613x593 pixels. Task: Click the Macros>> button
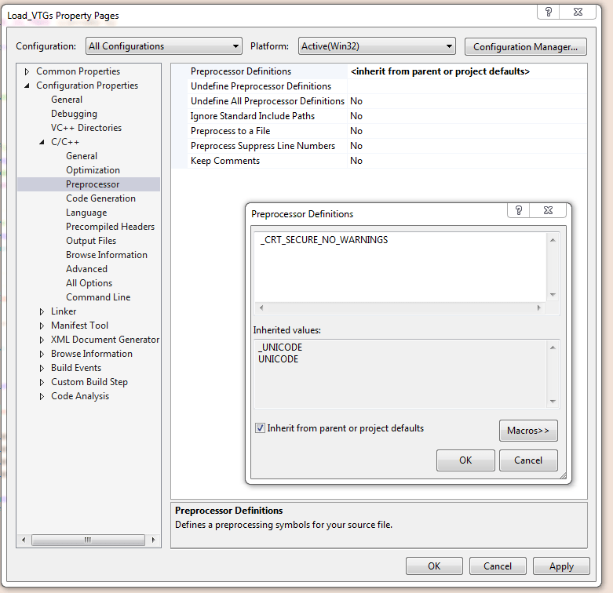pos(528,431)
